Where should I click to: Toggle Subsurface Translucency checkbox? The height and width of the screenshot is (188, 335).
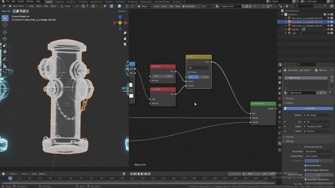(x=306, y=180)
